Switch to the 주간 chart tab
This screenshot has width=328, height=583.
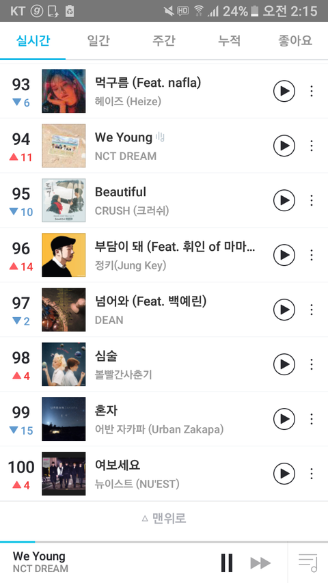click(x=163, y=40)
